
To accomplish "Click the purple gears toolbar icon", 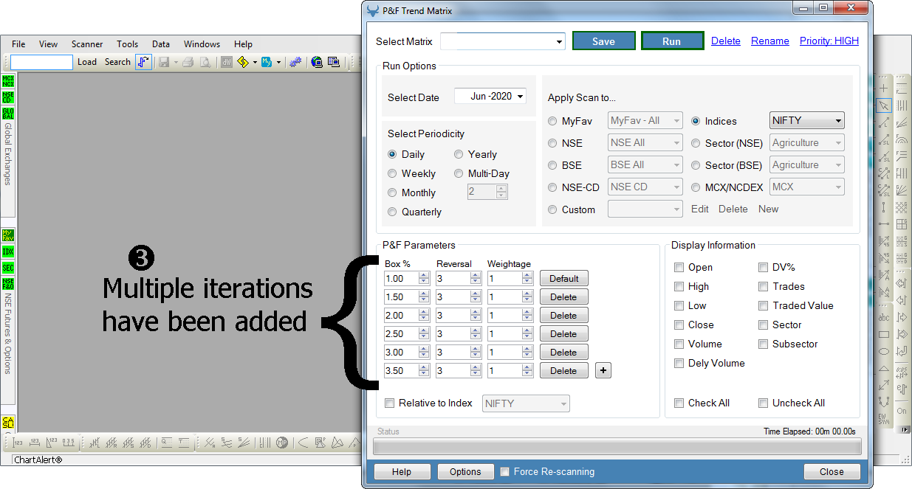I will [295, 63].
